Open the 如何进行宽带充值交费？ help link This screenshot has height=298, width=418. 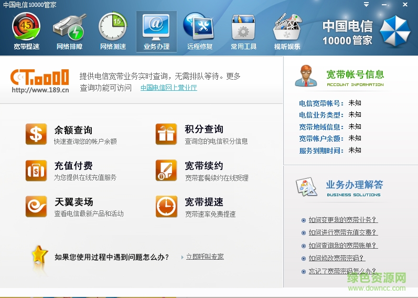(x=343, y=232)
